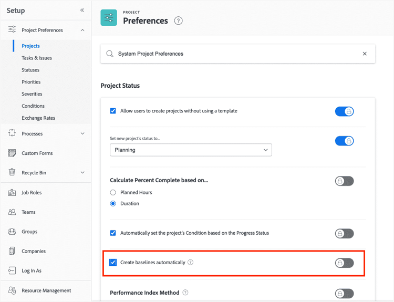Go to Resource Management
The image size is (394, 302).
pos(46,290)
